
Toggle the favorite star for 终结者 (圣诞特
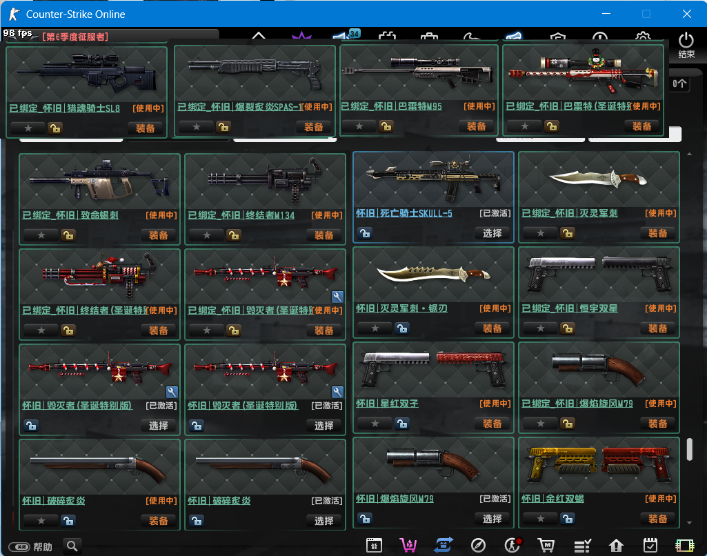[x=41, y=330]
